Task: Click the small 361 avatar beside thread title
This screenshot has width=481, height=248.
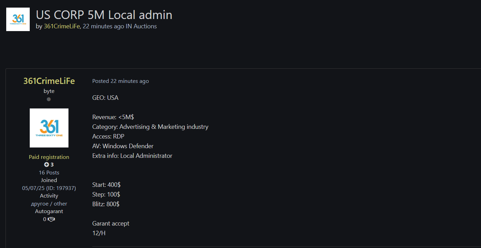Action: 18,19
